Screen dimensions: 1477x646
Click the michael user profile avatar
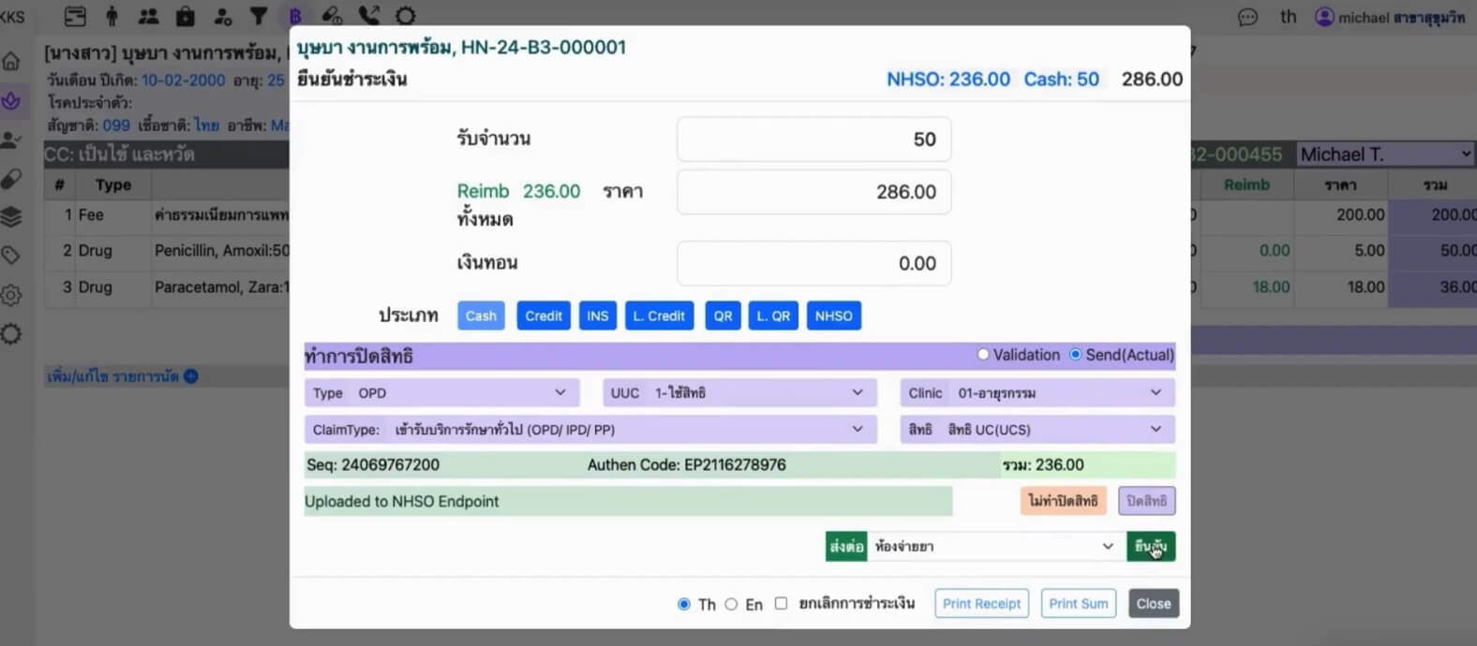coord(1324,17)
